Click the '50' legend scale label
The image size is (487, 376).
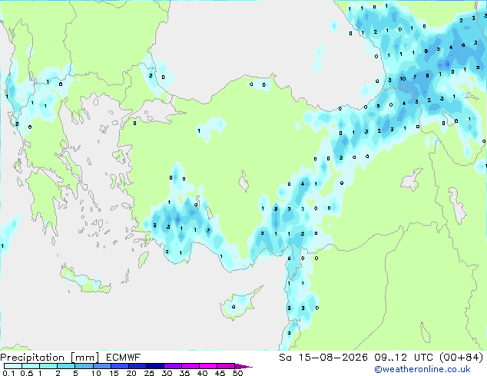click(x=237, y=373)
